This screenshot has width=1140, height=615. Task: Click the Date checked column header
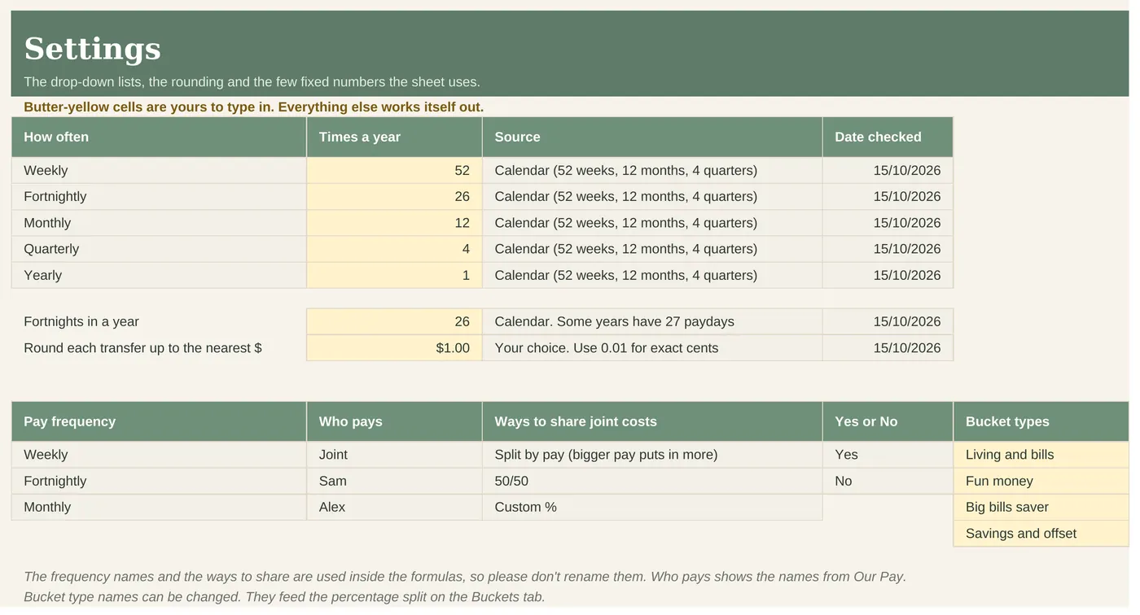point(888,137)
